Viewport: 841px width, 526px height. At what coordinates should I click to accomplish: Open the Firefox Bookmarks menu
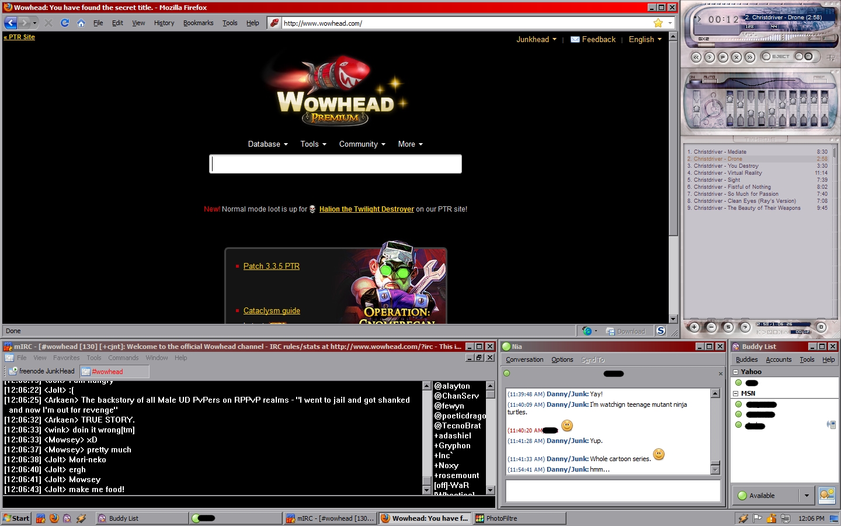tap(198, 23)
